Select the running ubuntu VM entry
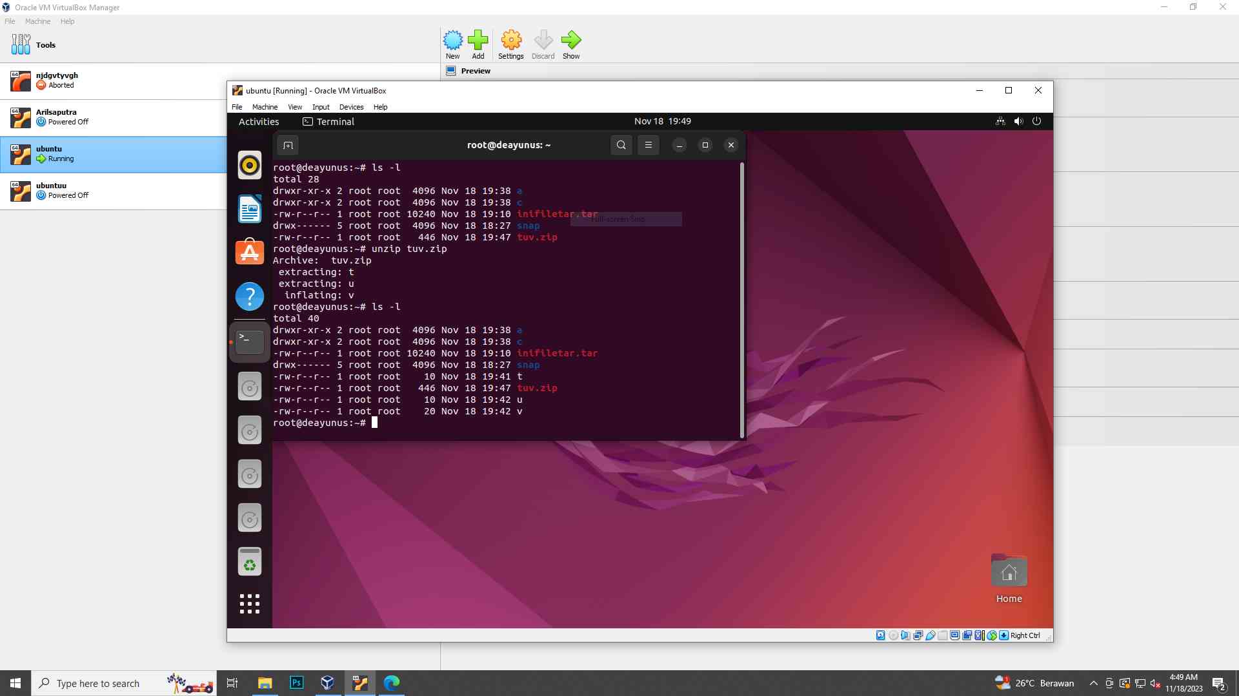The image size is (1239, 696). pos(113,154)
